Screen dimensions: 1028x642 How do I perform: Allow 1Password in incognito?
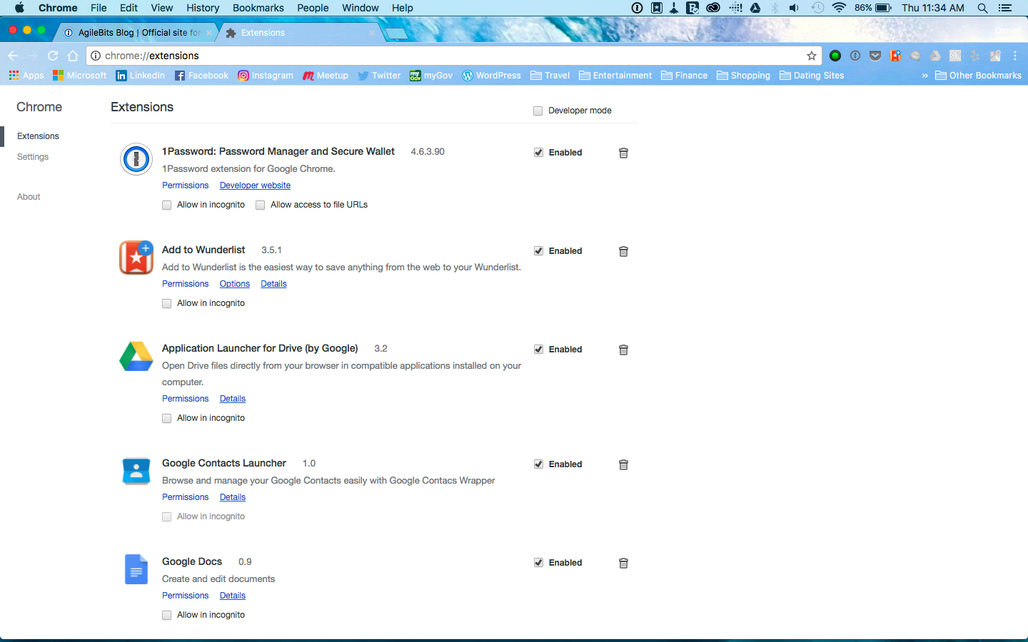click(166, 205)
